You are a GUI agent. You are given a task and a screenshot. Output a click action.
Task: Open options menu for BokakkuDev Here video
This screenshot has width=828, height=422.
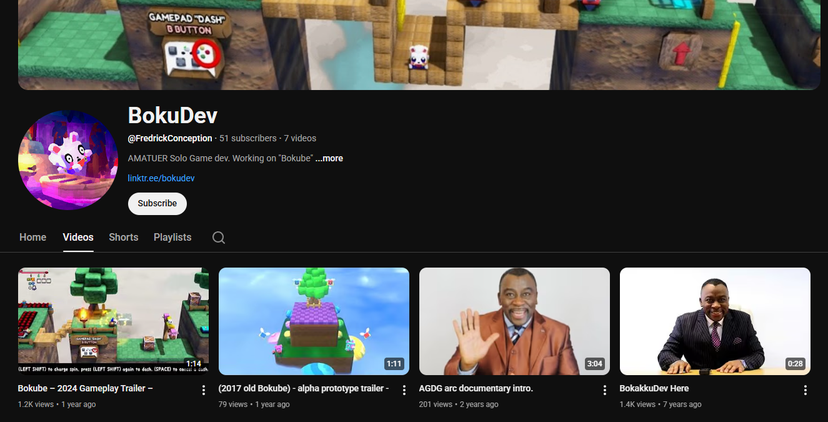pyautogui.click(x=806, y=390)
